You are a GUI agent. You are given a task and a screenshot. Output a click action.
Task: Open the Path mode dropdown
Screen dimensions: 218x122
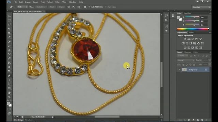click(22, 7)
